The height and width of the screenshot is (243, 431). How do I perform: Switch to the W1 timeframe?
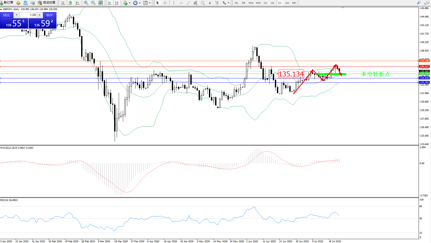click(x=287, y=3)
